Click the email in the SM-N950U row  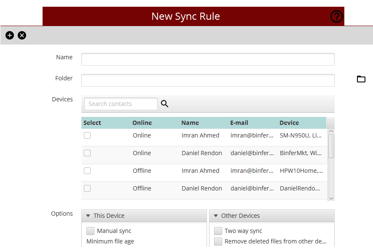coord(252,135)
